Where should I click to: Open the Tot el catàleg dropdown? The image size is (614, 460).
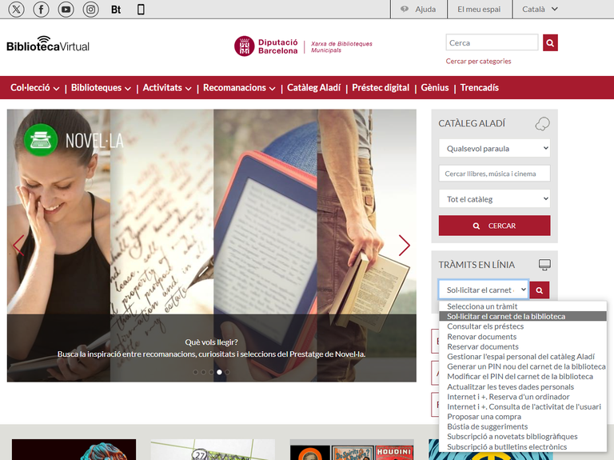click(494, 199)
